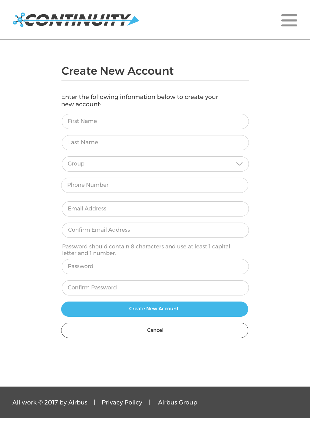Click the Confirm Password field
310x423 pixels.
tap(155, 288)
